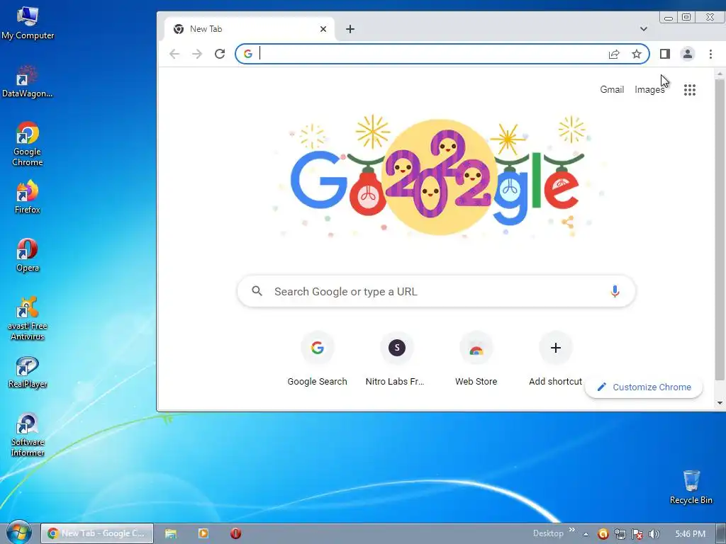Select the Software Informer desktop shortcut

[28, 435]
